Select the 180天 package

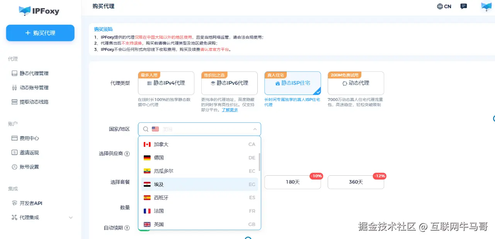tap(293, 182)
